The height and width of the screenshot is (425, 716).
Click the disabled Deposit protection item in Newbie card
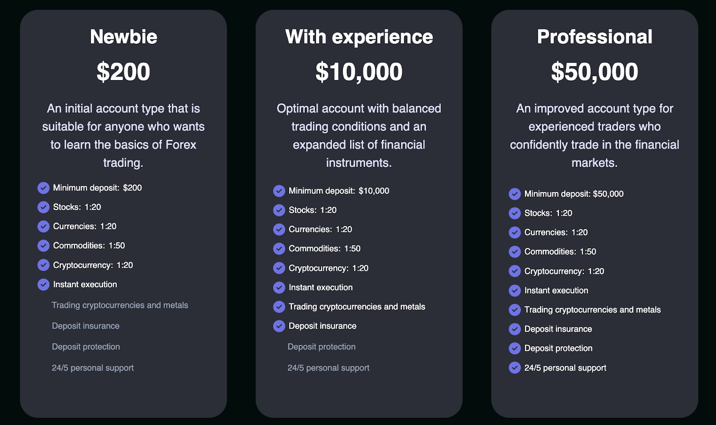pos(86,347)
